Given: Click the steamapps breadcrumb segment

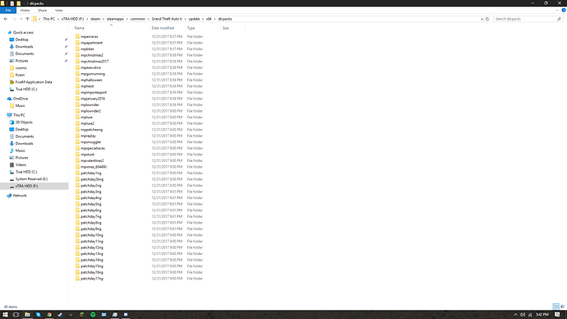Looking at the screenshot, I should tap(115, 19).
